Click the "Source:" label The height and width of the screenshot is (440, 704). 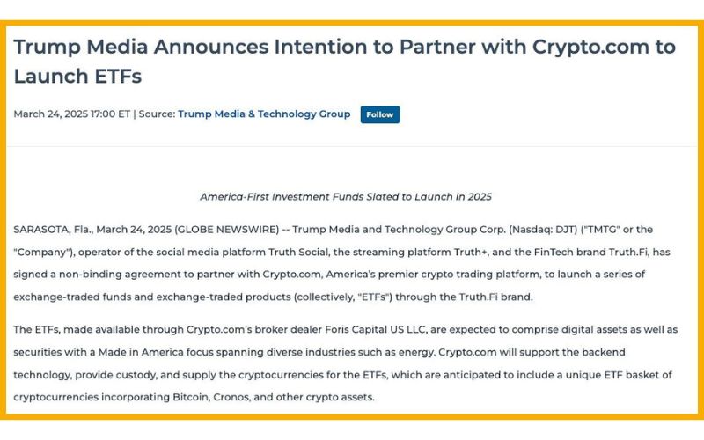click(157, 114)
